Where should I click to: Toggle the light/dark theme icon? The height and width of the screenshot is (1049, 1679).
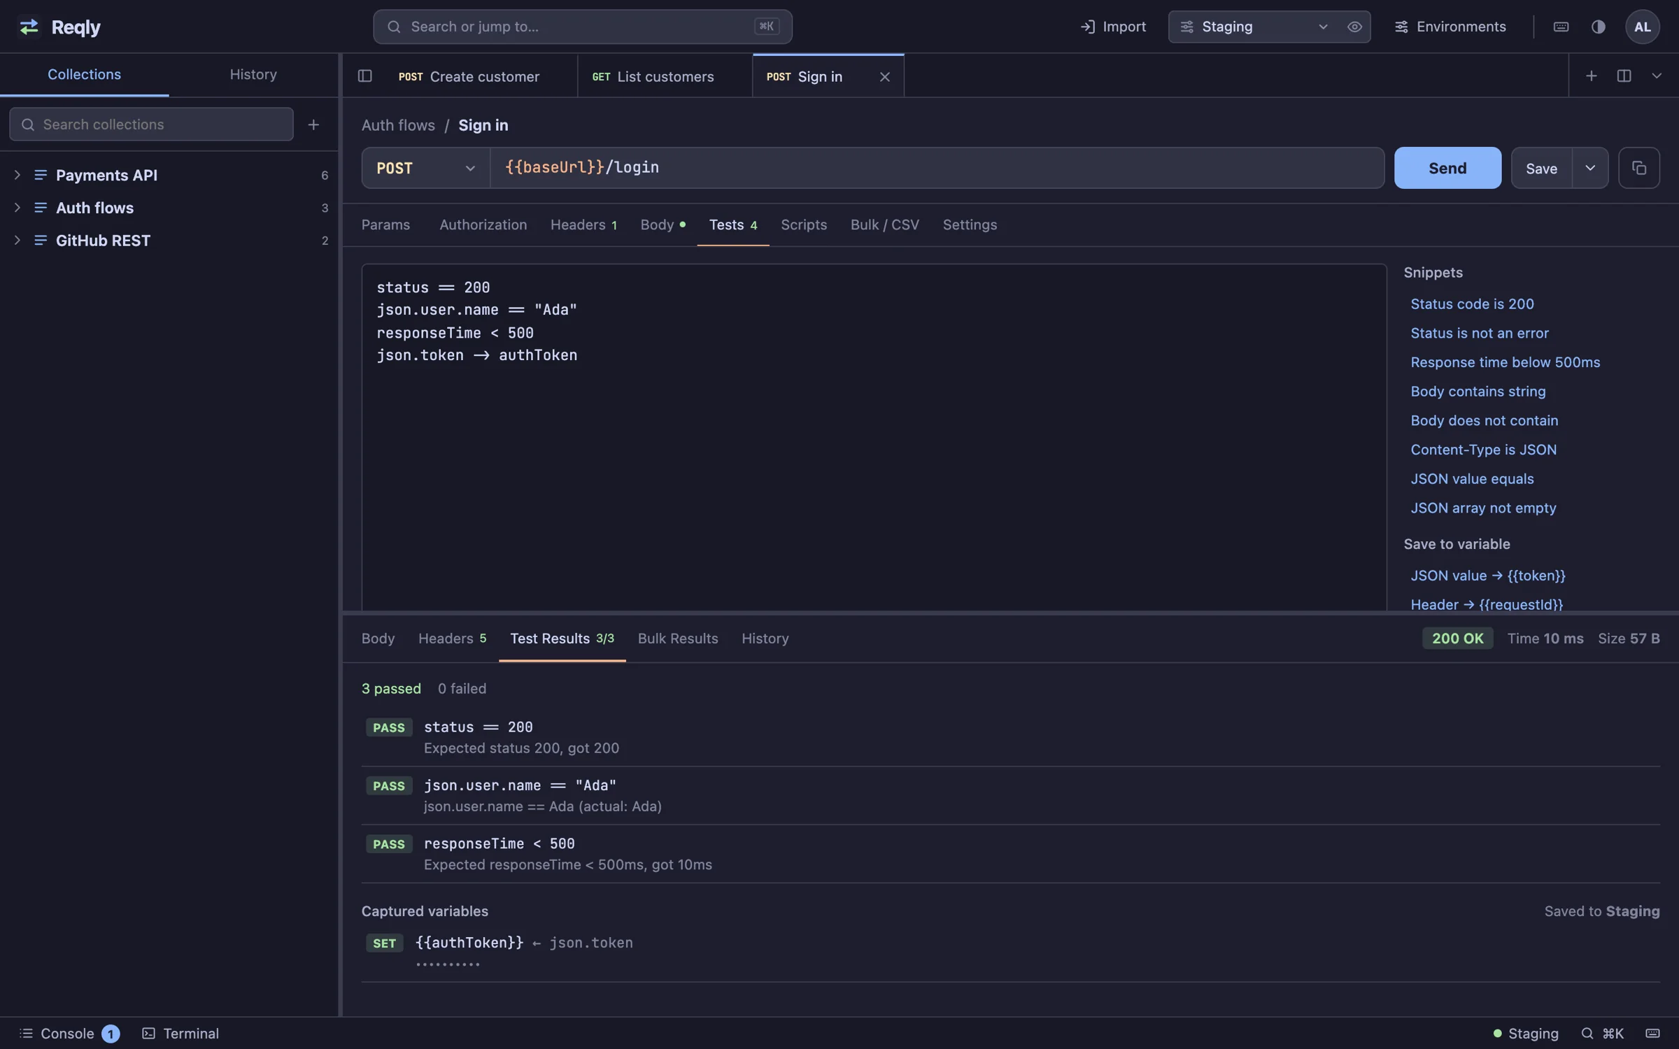[x=1598, y=27]
